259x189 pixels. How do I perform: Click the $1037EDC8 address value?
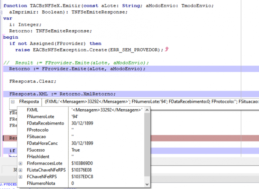tap(82, 177)
